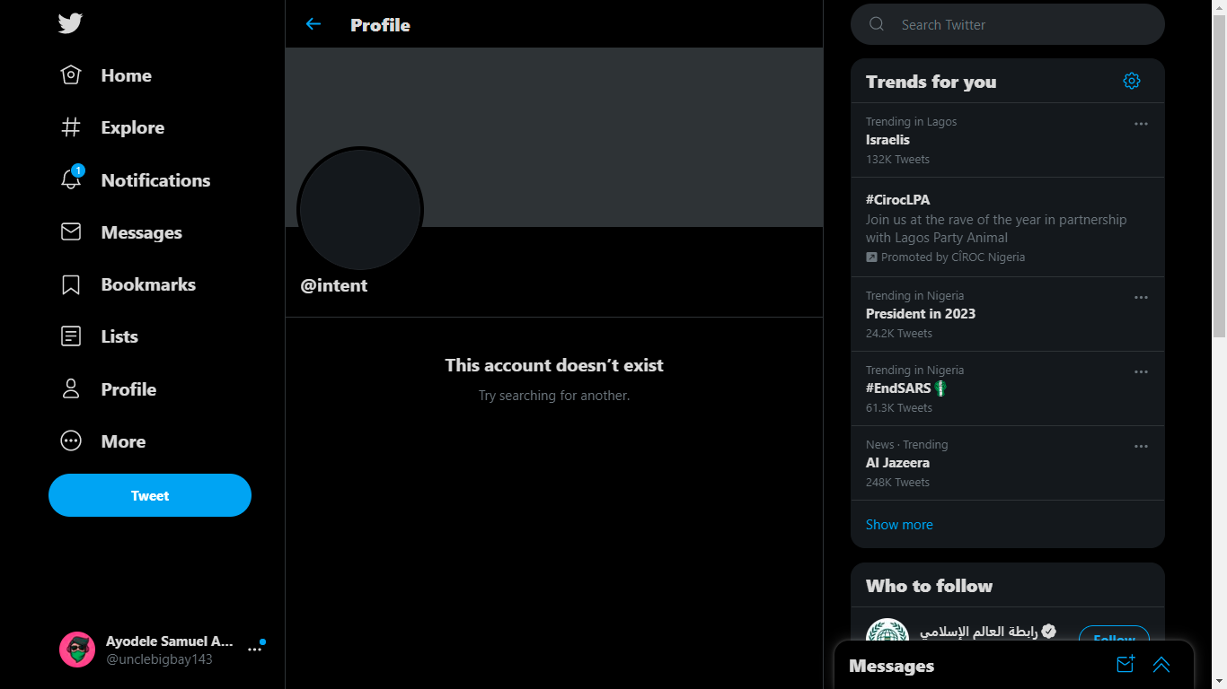Click the new message compose icon
1227x689 pixels.
[1125, 665]
